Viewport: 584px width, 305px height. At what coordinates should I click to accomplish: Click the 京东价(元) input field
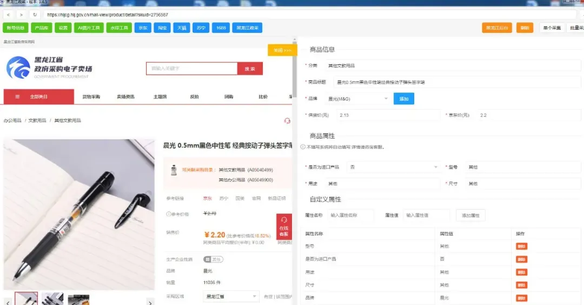[529, 115]
